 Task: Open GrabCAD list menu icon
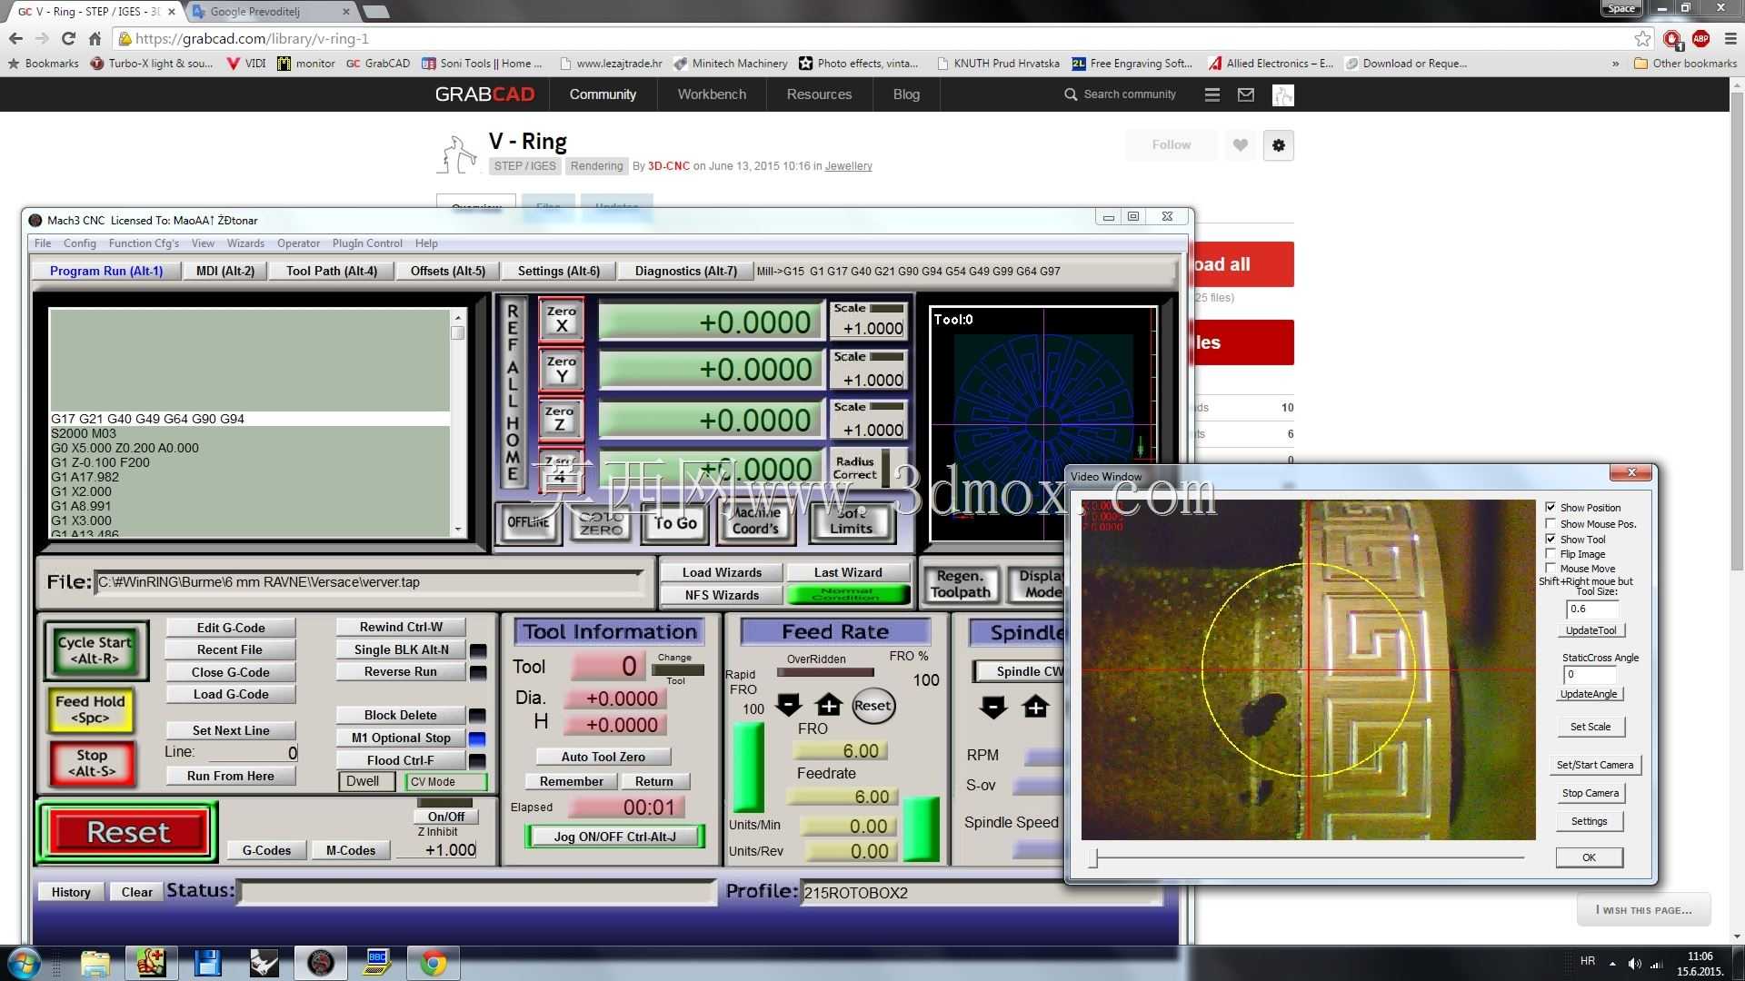click(1212, 94)
